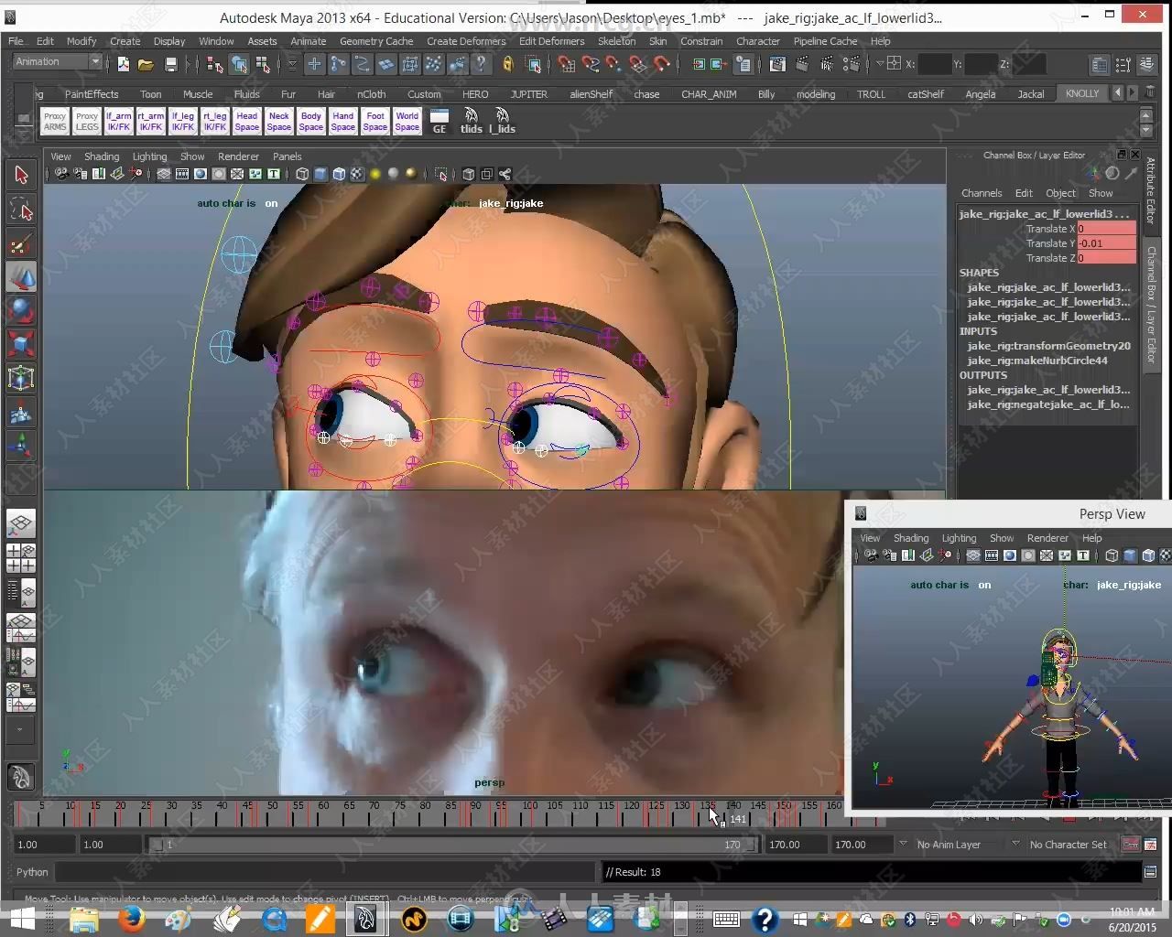Image resolution: width=1172 pixels, height=937 pixels.
Task: Choose the Move tool in toolbox
Action: [x=21, y=277]
